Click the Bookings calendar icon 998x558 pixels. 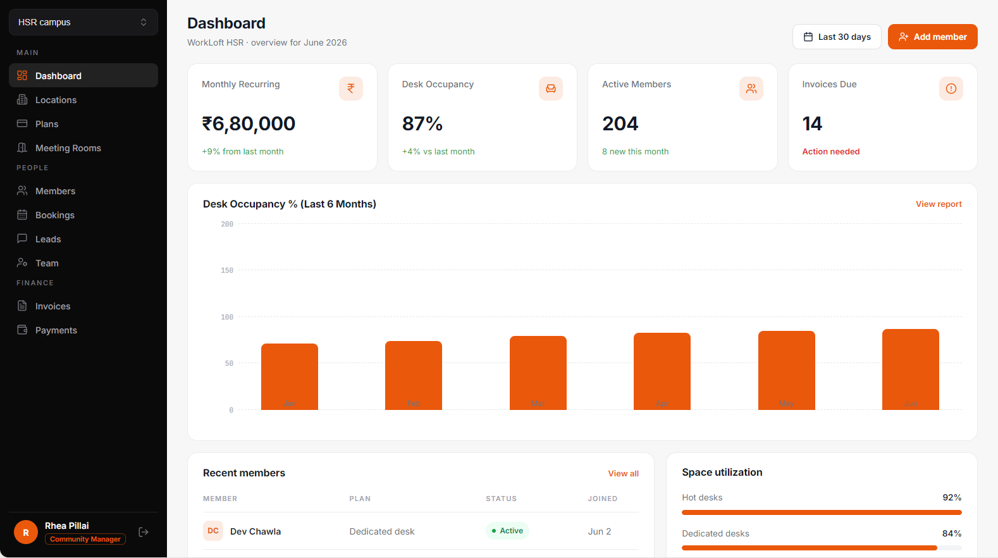tap(22, 214)
